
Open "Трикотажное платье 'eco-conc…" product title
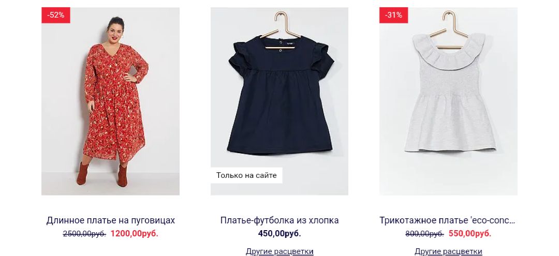[447, 220]
